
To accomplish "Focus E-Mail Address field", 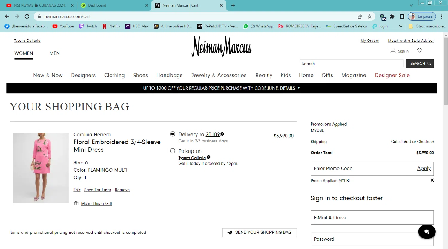I will tap(372, 218).
